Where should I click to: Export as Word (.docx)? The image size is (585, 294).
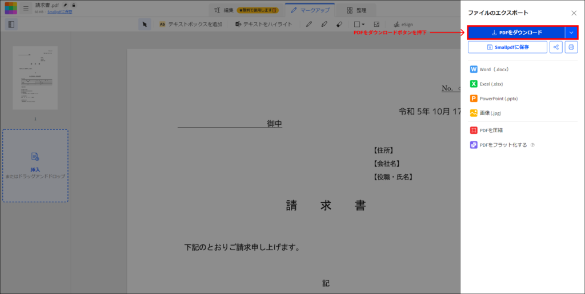[x=490, y=69]
